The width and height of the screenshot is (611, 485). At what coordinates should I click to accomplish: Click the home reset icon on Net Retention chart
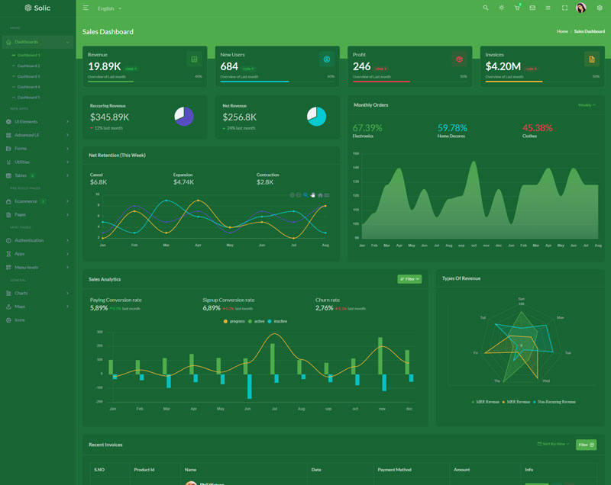[x=320, y=195]
